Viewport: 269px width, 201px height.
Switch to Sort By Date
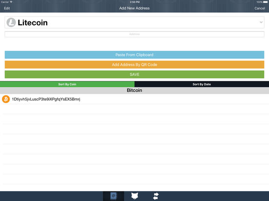tap(202, 84)
